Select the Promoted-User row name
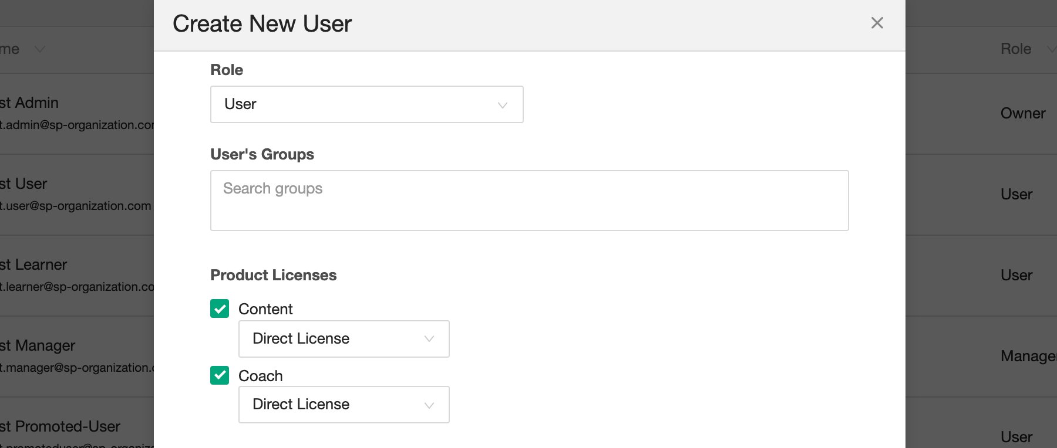 60,426
